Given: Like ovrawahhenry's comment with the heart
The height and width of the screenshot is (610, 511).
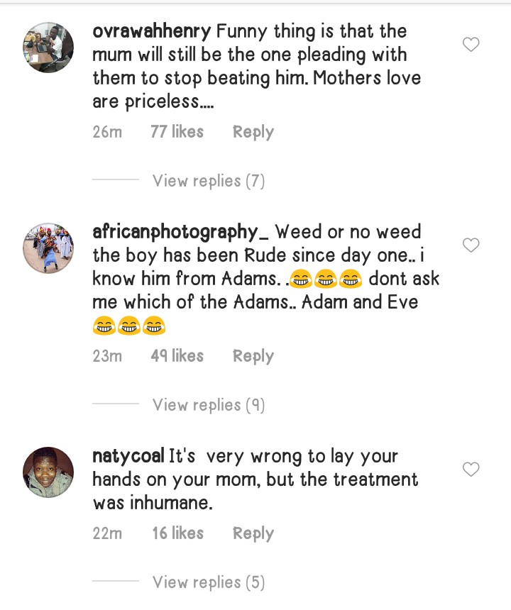Looking at the screenshot, I should (471, 45).
